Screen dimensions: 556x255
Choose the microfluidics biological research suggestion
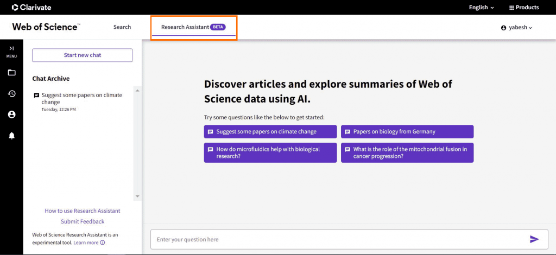coord(270,152)
